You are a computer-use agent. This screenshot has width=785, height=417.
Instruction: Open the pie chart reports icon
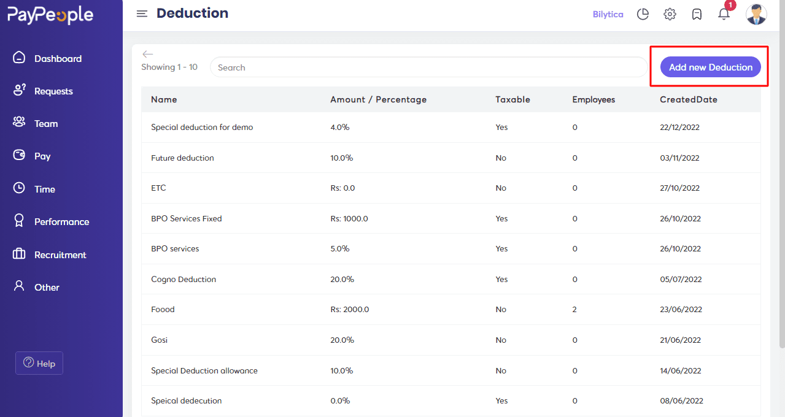[x=643, y=14]
